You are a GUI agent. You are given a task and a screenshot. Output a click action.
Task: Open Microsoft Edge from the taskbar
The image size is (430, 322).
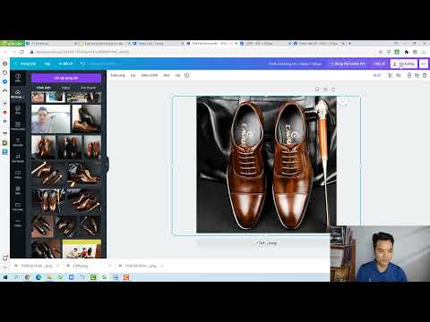[x=39, y=277]
